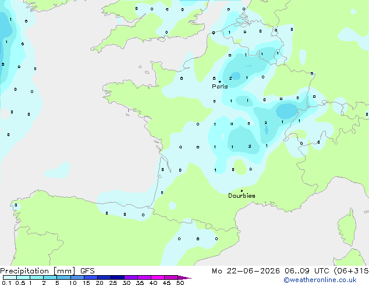Click the 35–40 mm legend swatch

click(144, 277)
